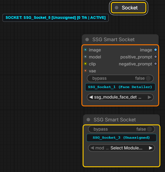Click the image output connector
165x172 pixels.
pos(156,50)
